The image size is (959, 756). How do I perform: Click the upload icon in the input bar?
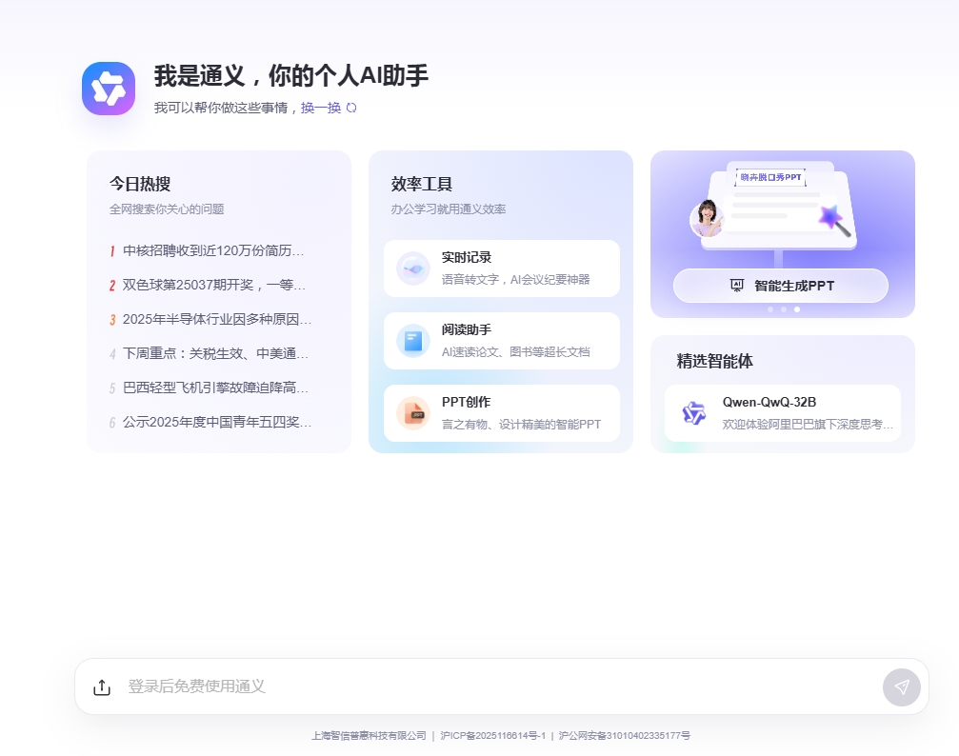point(102,686)
